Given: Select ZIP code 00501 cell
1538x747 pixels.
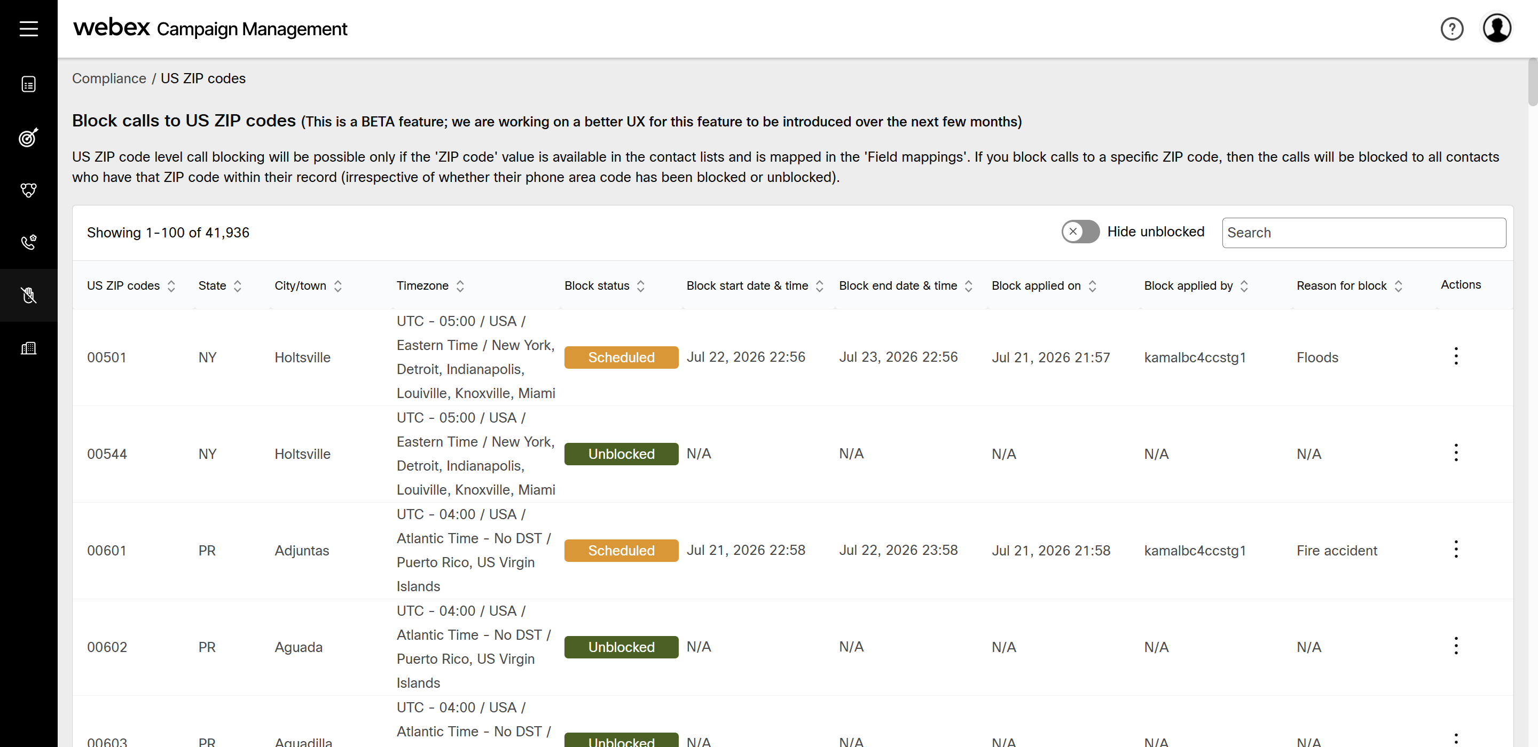Looking at the screenshot, I should (107, 357).
